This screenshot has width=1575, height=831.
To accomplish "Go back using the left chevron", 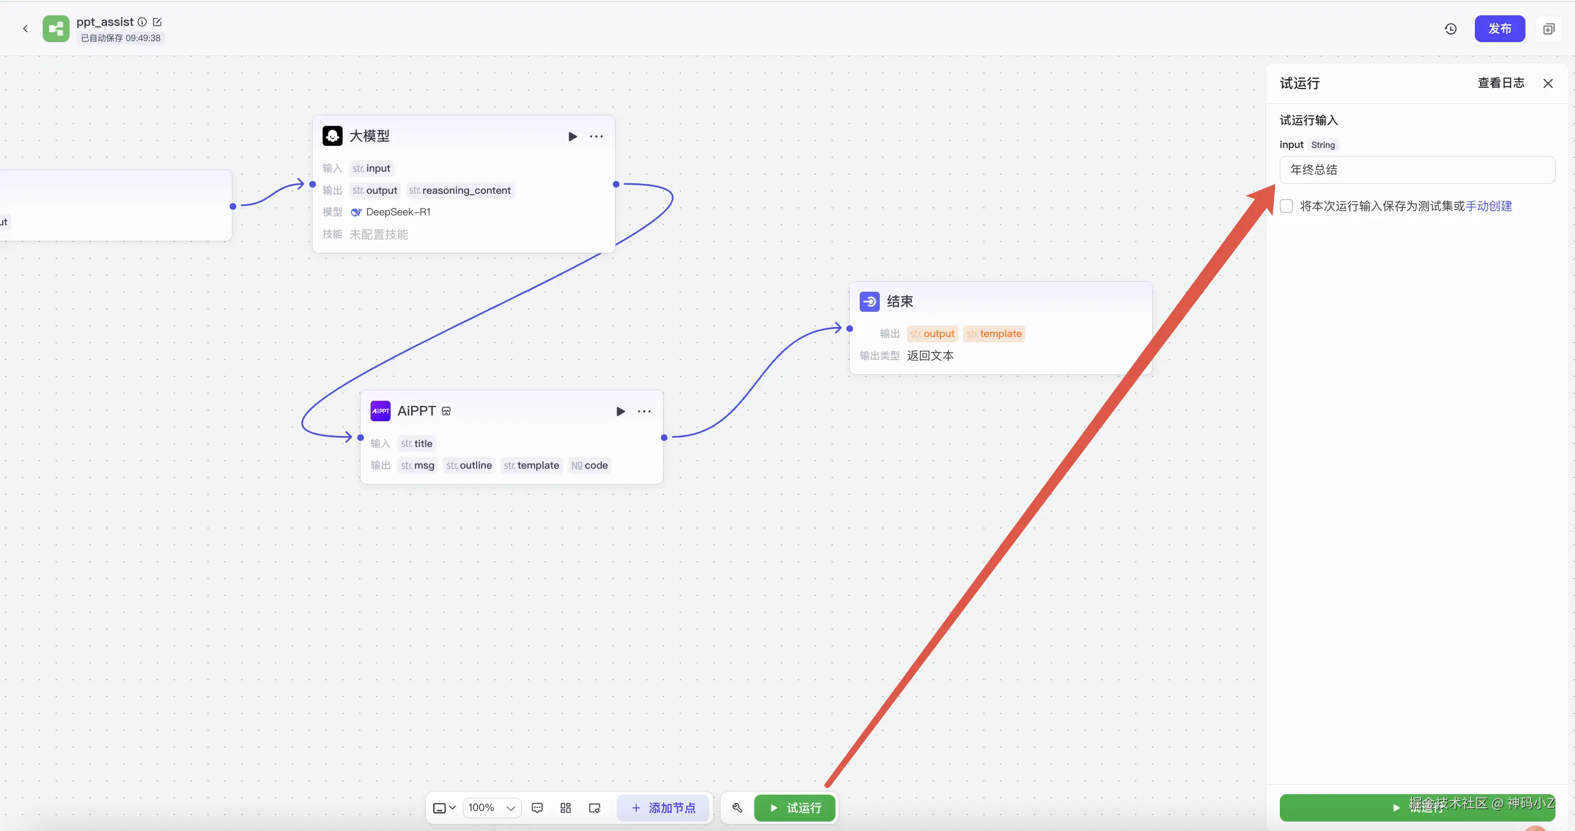I will (x=25, y=29).
